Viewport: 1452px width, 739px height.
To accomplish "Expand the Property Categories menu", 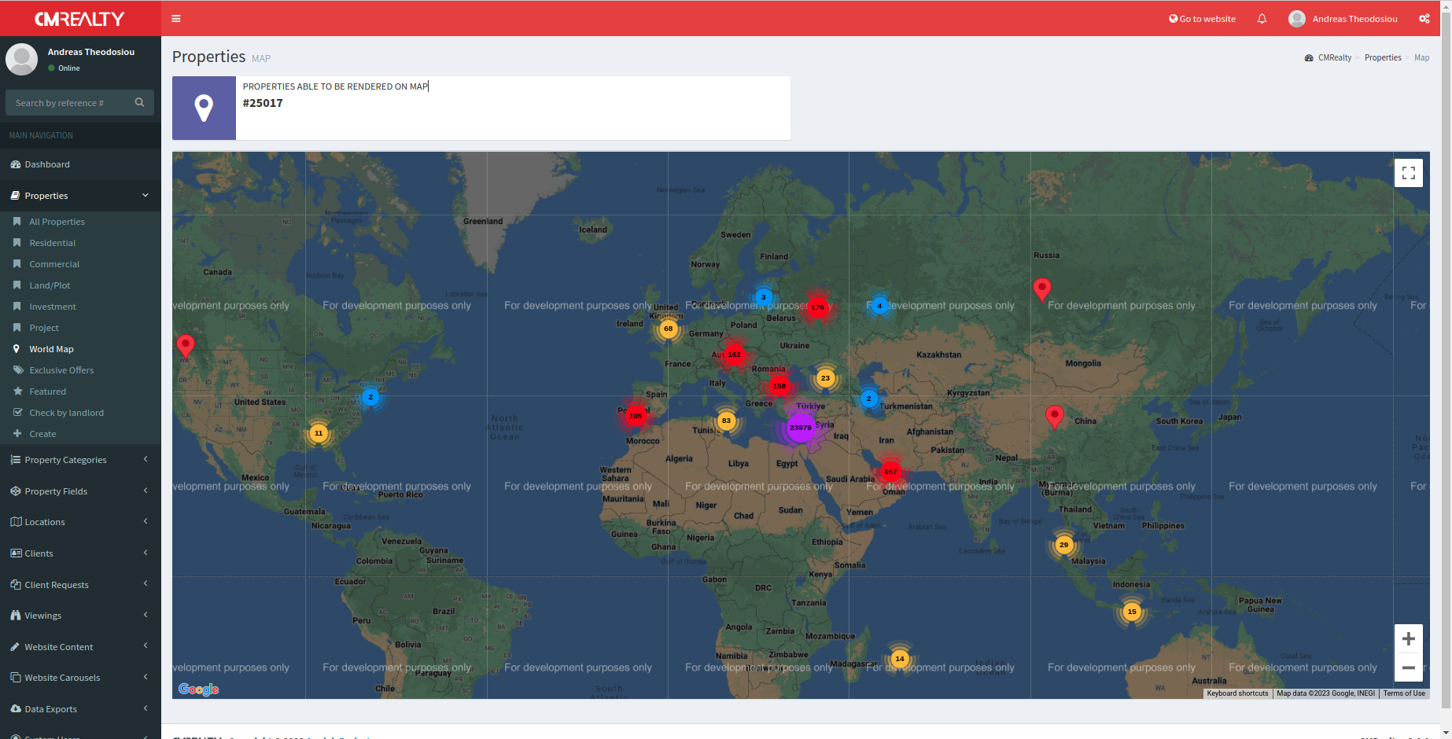I will pos(80,460).
